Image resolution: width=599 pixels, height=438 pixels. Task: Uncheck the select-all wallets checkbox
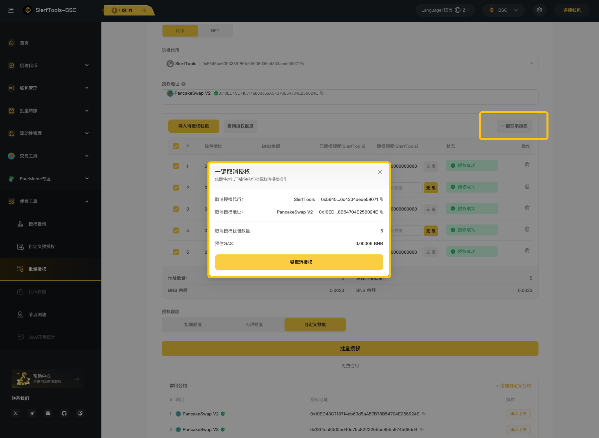click(x=176, y=146)
